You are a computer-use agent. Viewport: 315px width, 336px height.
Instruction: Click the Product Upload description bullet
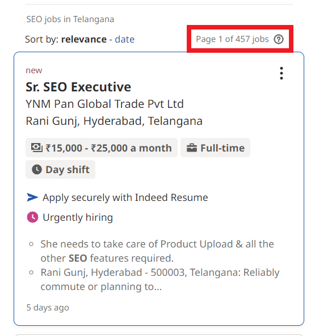157,251
